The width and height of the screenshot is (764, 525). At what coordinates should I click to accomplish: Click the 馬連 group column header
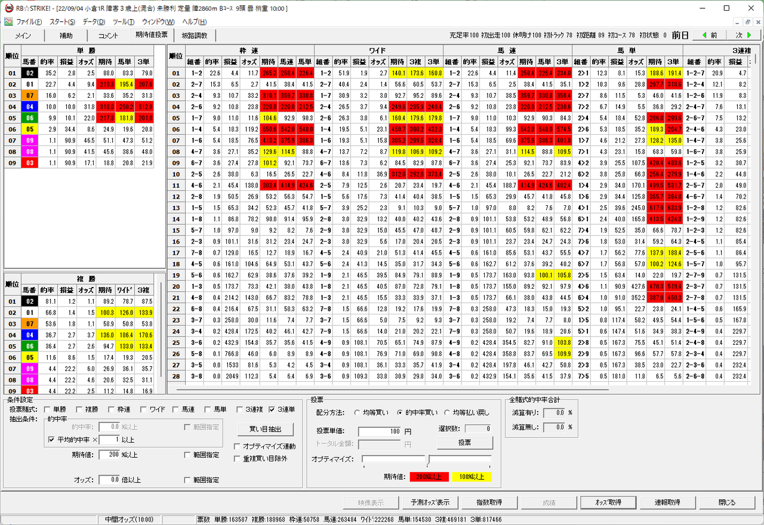coord(507,51)
